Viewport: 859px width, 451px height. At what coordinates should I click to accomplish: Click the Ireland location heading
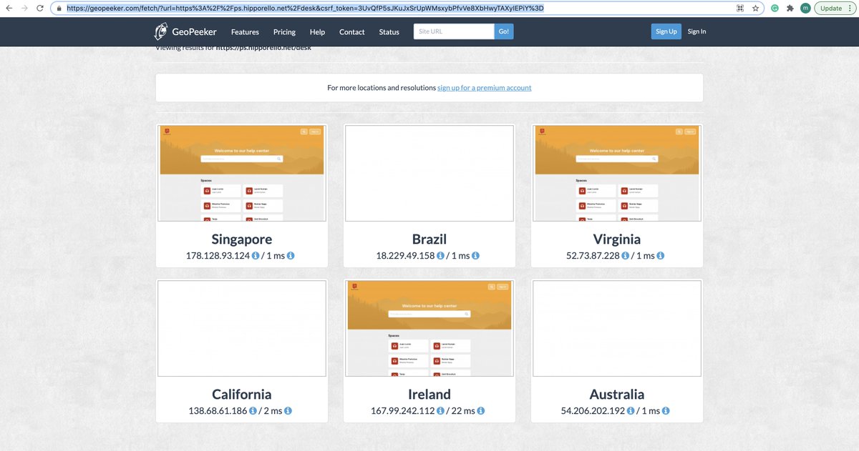pos(429,394)
